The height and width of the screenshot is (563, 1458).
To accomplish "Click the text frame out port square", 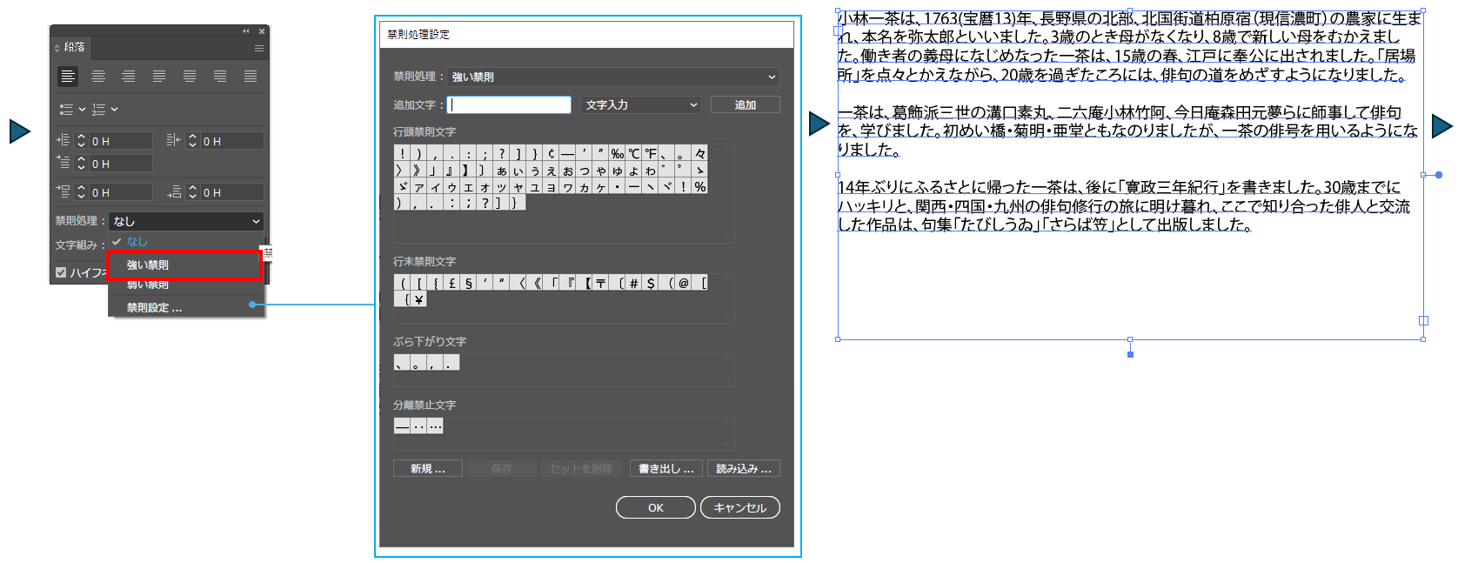I will 1423,320.
